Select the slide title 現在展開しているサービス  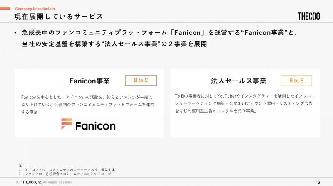pos(58,17)
